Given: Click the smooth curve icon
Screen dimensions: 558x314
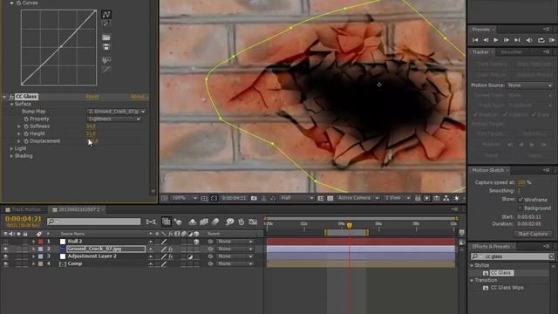Looking at the screenshot, I should click(106, 60).
